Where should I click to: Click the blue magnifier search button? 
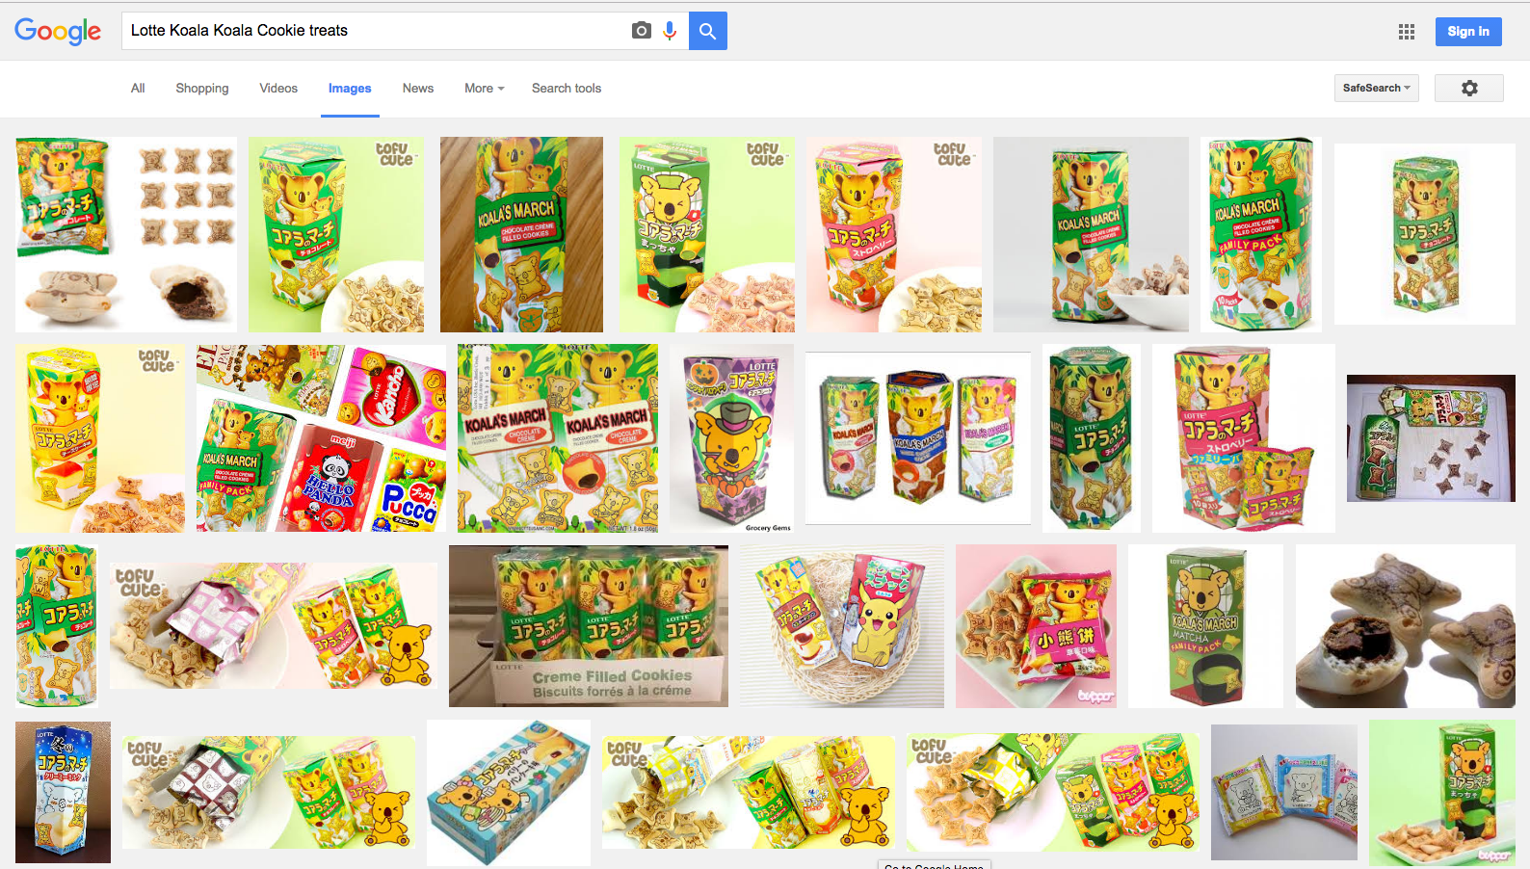pyautogui.click(x=708, y=31)
